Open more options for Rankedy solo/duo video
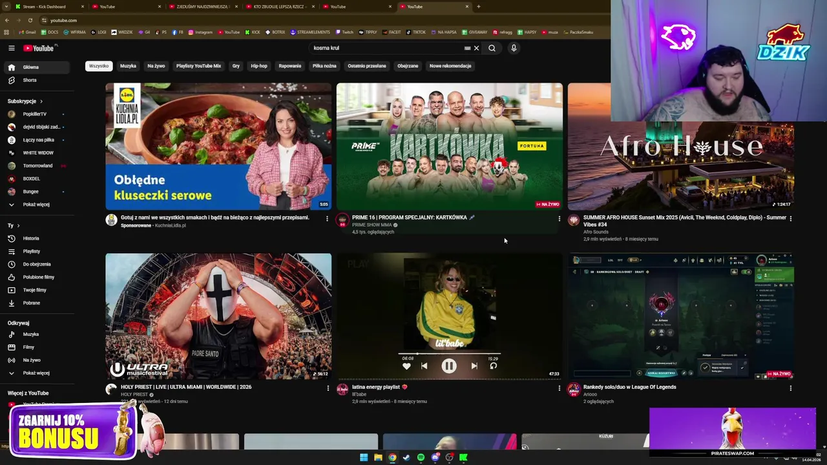The height and width of the screenshot is (465, 827). click(x=790, y=388)
